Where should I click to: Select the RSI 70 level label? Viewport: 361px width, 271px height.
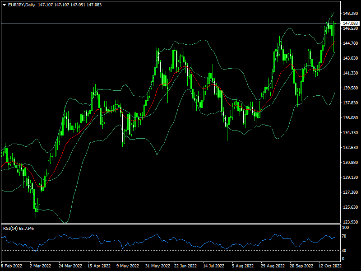point(344,236)
